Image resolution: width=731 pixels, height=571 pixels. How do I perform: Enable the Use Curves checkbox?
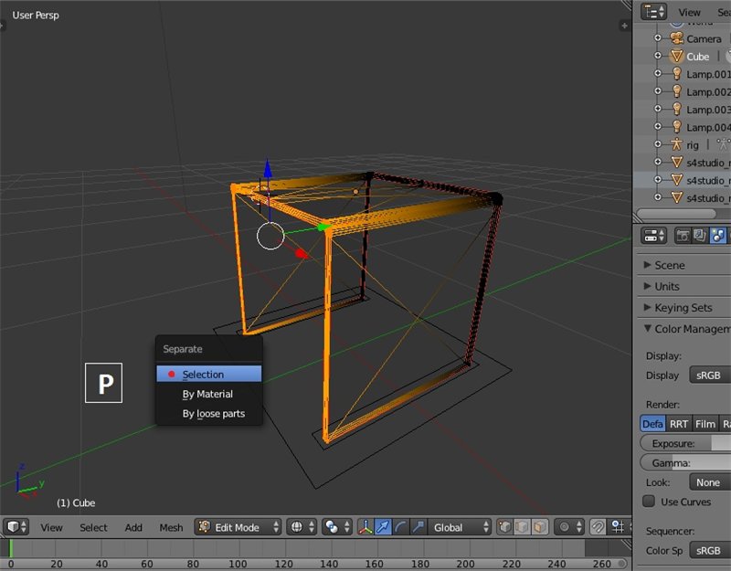[649, 502]
